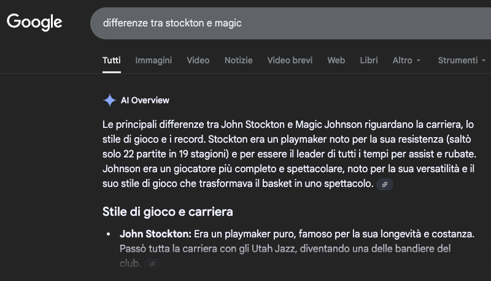Screen dimensions: 491x281
Task: Click the text 'solo 22 partite in 19 stagioni)'
Action: point(166,154)
